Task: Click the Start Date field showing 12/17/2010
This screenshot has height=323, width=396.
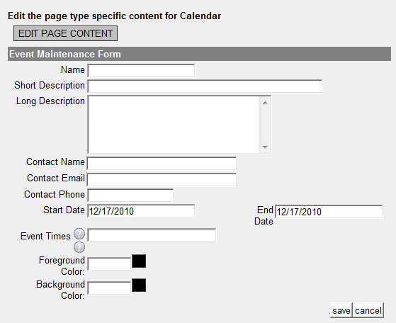Action: [141, 211]
